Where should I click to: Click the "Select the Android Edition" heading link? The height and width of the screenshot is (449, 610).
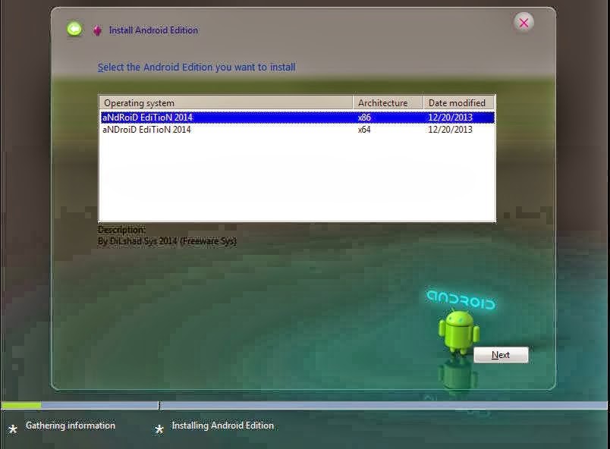(x=196, y=67)
